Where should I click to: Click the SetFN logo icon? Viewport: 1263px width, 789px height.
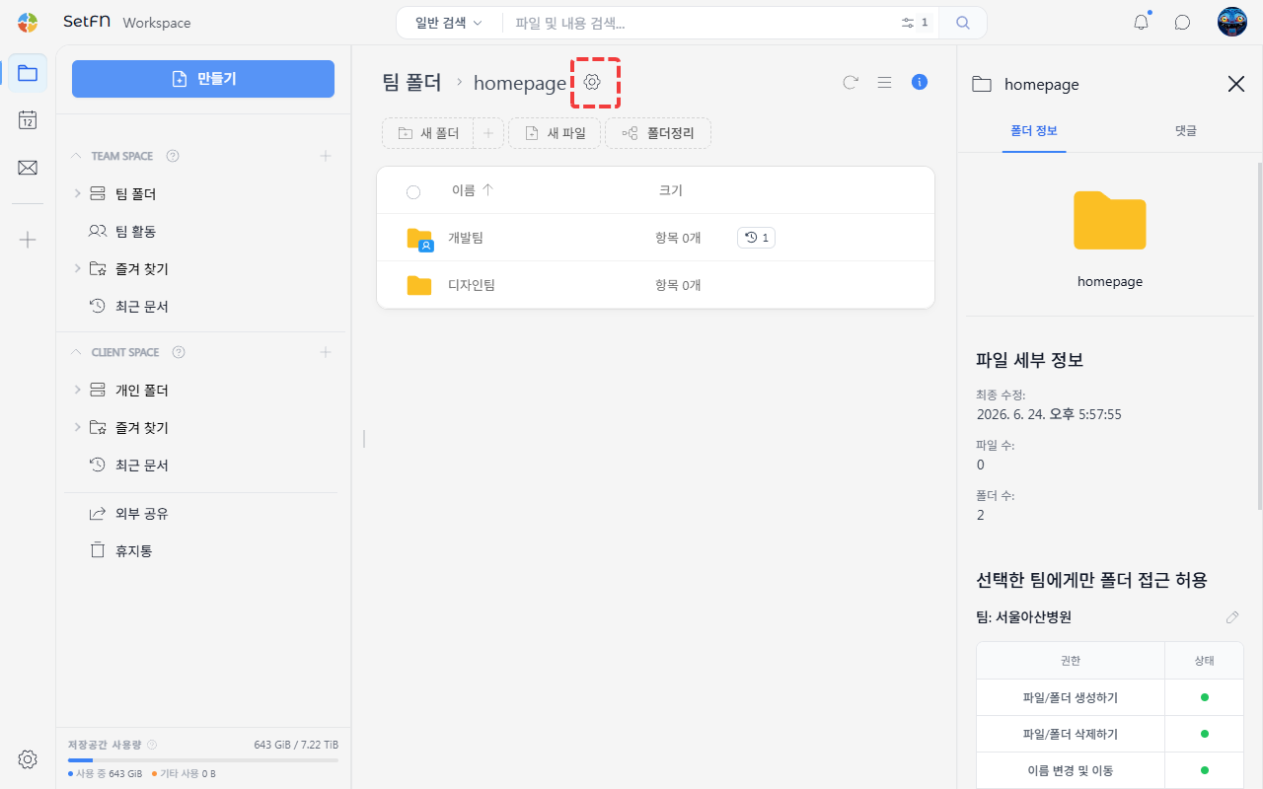pyautogui.click(x=28, y=22)
